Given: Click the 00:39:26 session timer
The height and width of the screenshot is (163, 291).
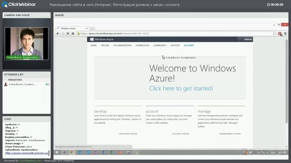Looking at the screenshot, I should click(277, 5).
